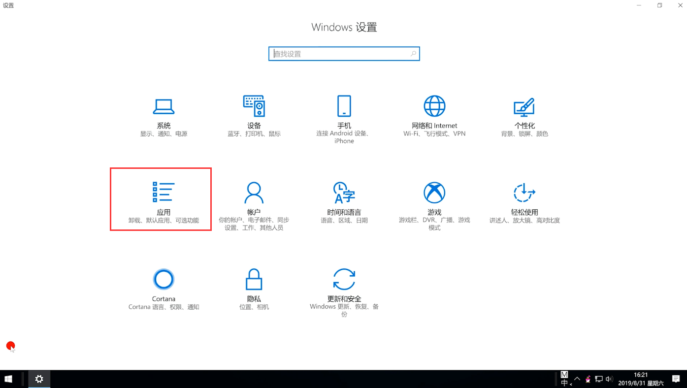The image size is (687, 388).
Task: Click the search magnifier icon in the box
Action: click(x=413, y=54)
